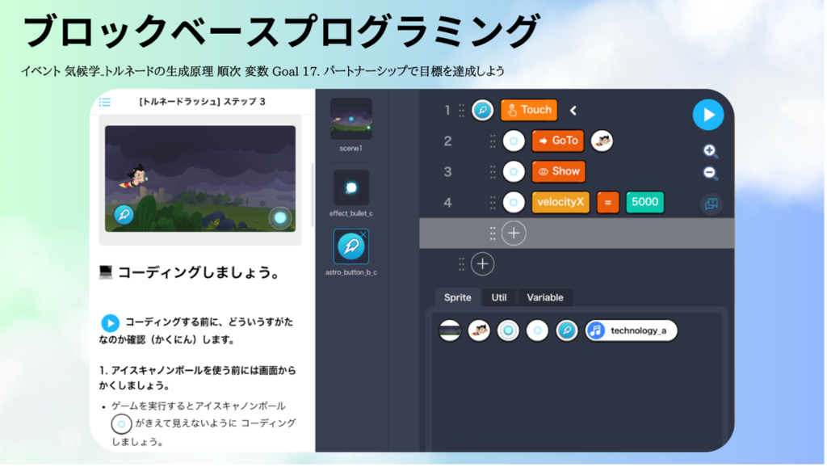This screenshot has width=827, height=467.
Task: Zoom out of the code canvas
Action: coord(709,172)
